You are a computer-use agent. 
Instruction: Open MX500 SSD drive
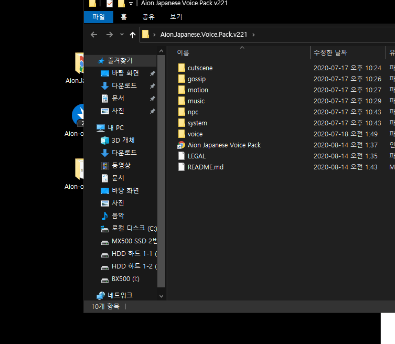134,241
